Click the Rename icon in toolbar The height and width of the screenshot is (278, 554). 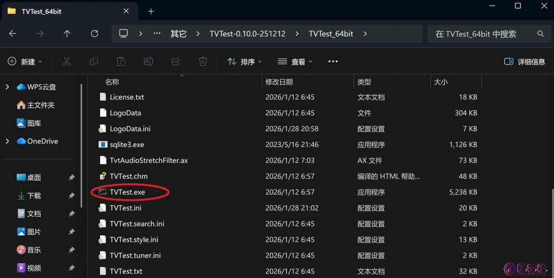(x=148, y=61)
